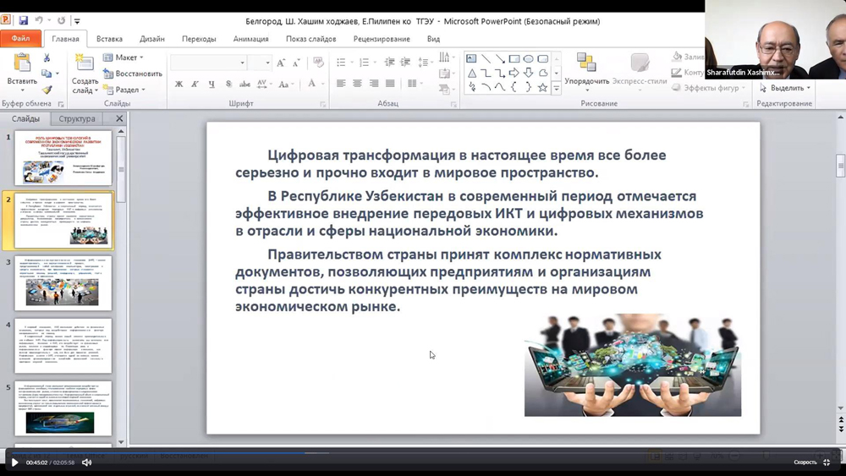Mute the video using the speaker icon
The width and height of the screenshot is (846, 476).
pyautogui.click(x=86, y=462)
